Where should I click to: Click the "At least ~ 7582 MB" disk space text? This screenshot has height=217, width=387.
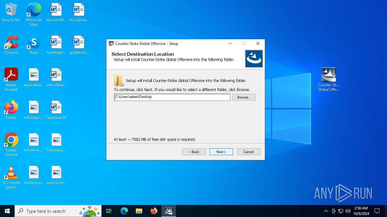click(154, 139)
